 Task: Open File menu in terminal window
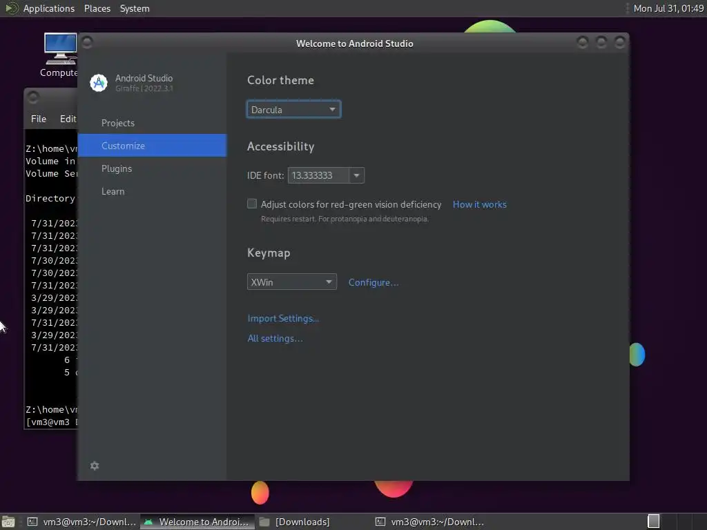[x=39, y=119]
